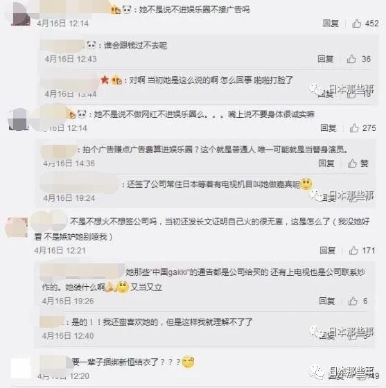The height and width of the screenshot is (388, 386).
Task: Reply to comment posted 4月16日 12:14 at top
Action: point(331,24)
